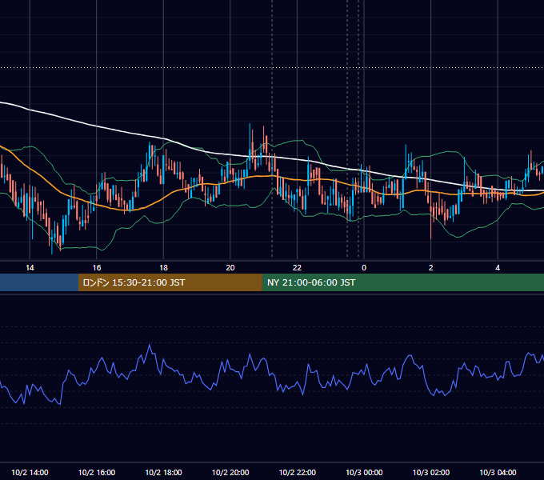Click the 10/2 18:00 label on the indicator axis
This screenshot has width=544, height=480.
(x=163, y=472)
